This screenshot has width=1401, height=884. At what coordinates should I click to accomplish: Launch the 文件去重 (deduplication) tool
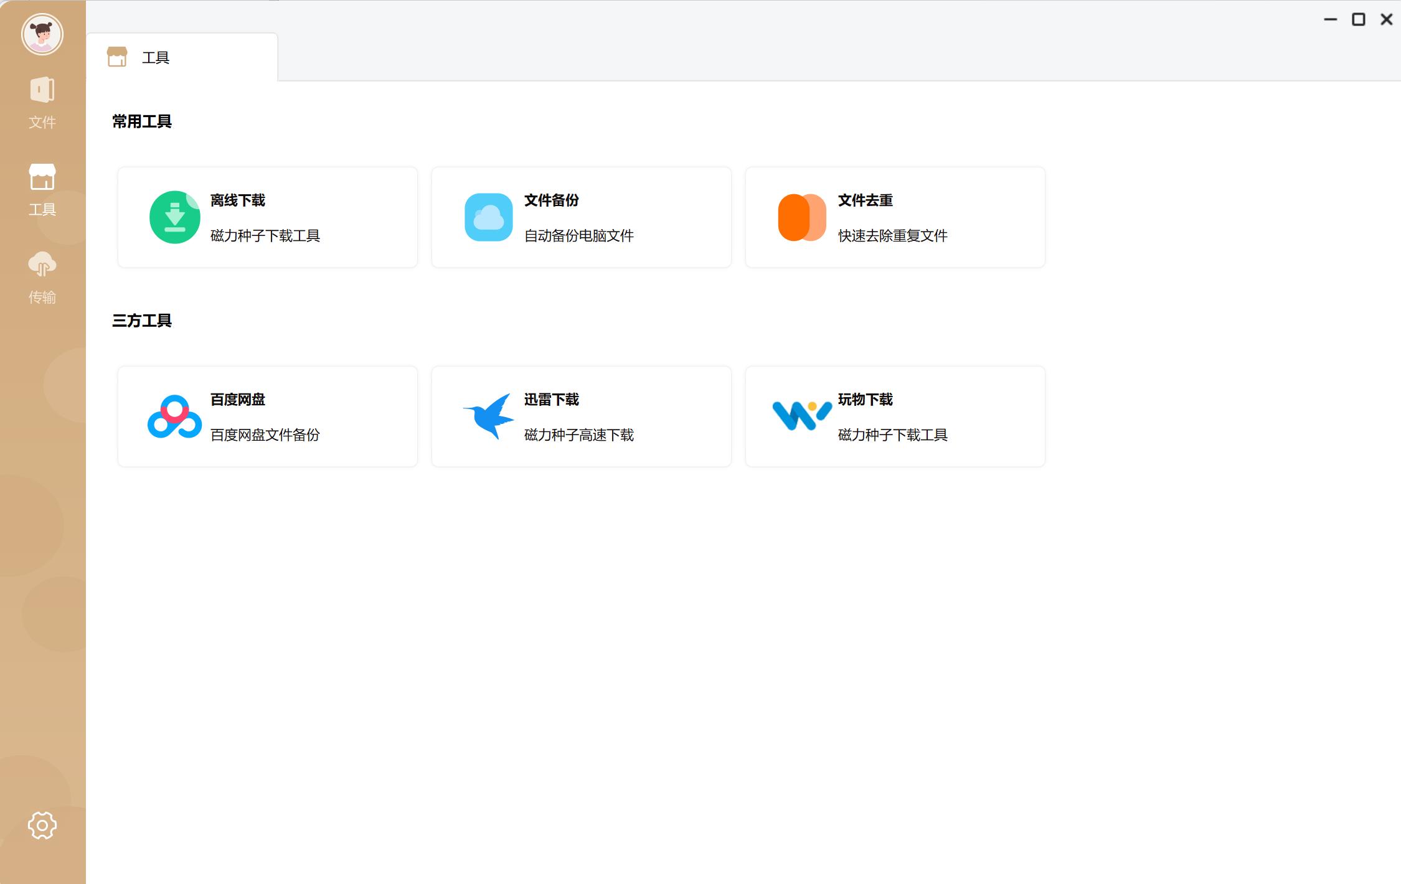pyautogui.click(x=895, y=217)
